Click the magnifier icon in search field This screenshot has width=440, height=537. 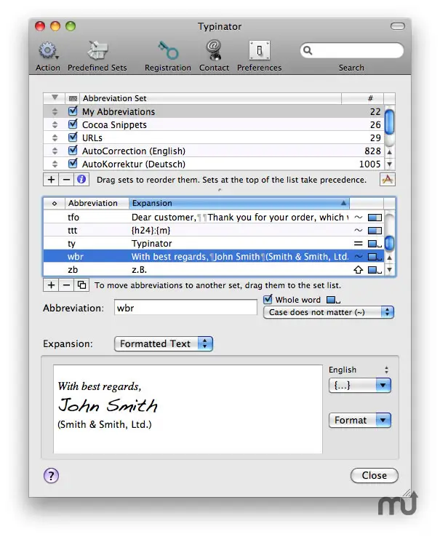click(308, 50)
